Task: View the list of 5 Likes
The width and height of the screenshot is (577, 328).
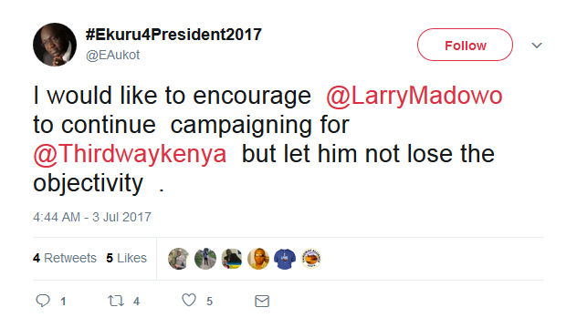Action: pos(127,258)
